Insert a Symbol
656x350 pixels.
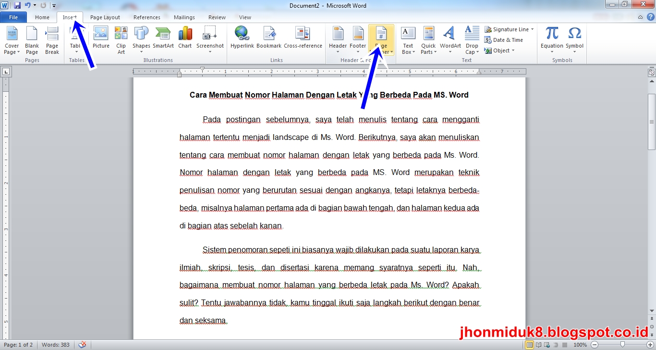coord(574,40)
